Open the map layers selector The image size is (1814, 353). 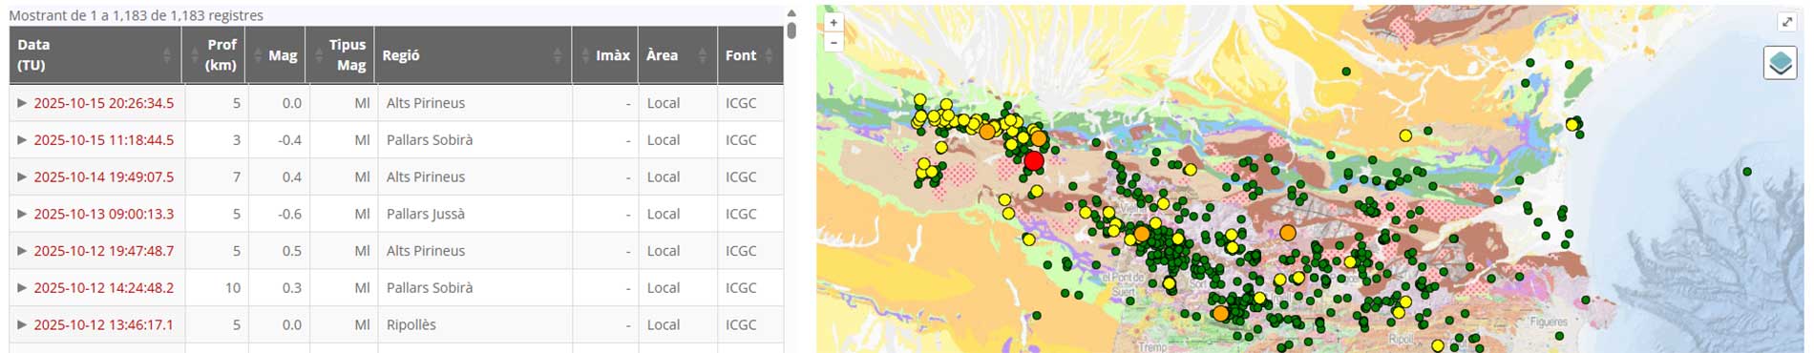point(1780,64)
